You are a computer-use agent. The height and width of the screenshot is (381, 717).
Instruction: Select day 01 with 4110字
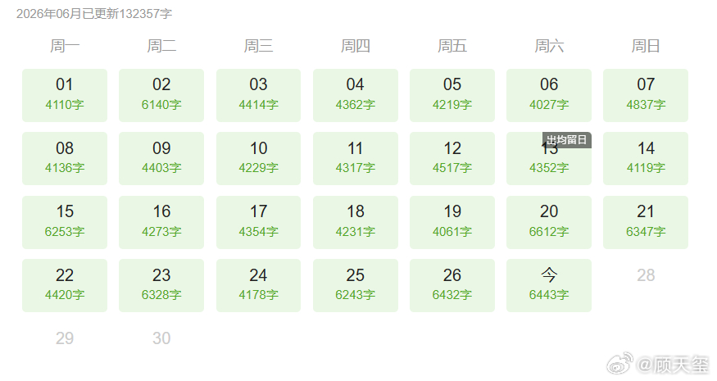point(65,95)
